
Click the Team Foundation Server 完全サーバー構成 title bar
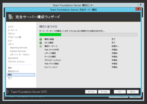tap(73, 10)
